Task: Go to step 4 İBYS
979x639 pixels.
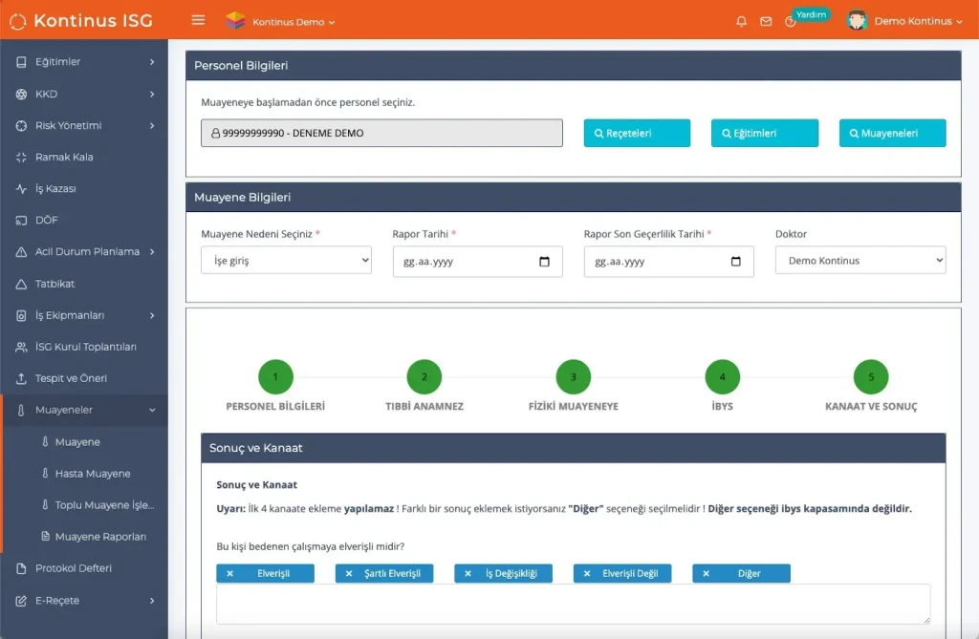Action: [723, 377]
